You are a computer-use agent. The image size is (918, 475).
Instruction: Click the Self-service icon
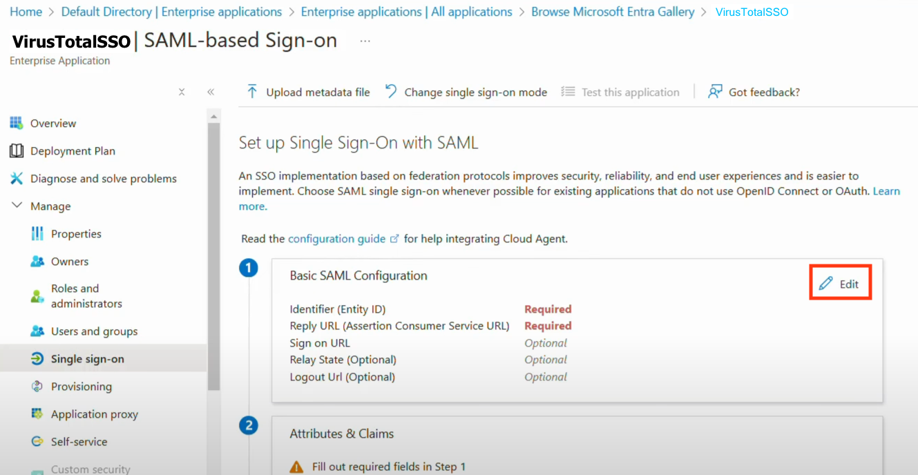(37, 441)
